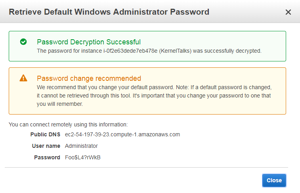Screen dimensions: 300x193
Task: Click the green success checkmark icon
Action: click(23, 42)
